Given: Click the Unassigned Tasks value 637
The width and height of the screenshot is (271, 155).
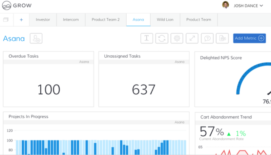Looking at the screenshot, I should pos(144,90).
